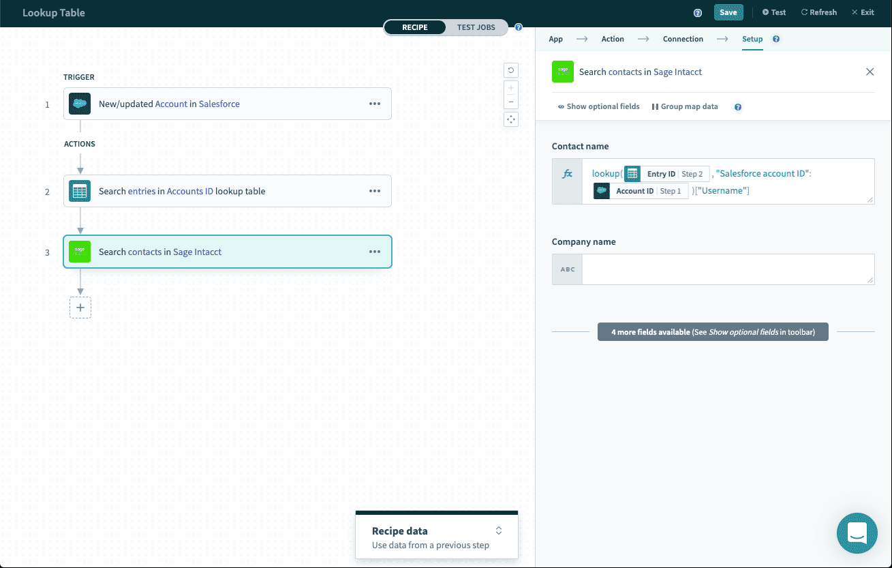
Task: Open the options menu for Salesforce trigger step
Action: pos(375,104)
